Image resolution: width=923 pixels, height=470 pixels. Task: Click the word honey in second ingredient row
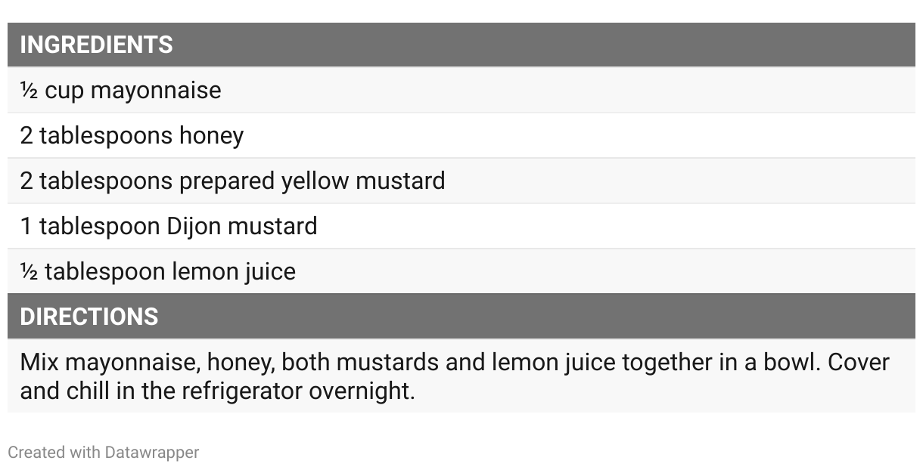tap(211, 137)
